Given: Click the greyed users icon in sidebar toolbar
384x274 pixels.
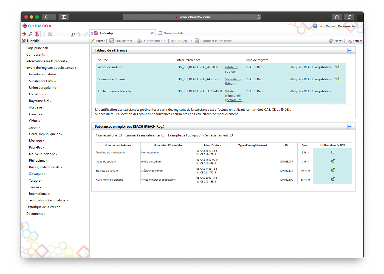Looking at the screenshot, I should [50, 34].
